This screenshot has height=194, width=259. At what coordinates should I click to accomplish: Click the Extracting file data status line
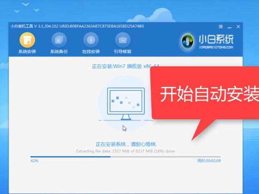tap(126, 151)
